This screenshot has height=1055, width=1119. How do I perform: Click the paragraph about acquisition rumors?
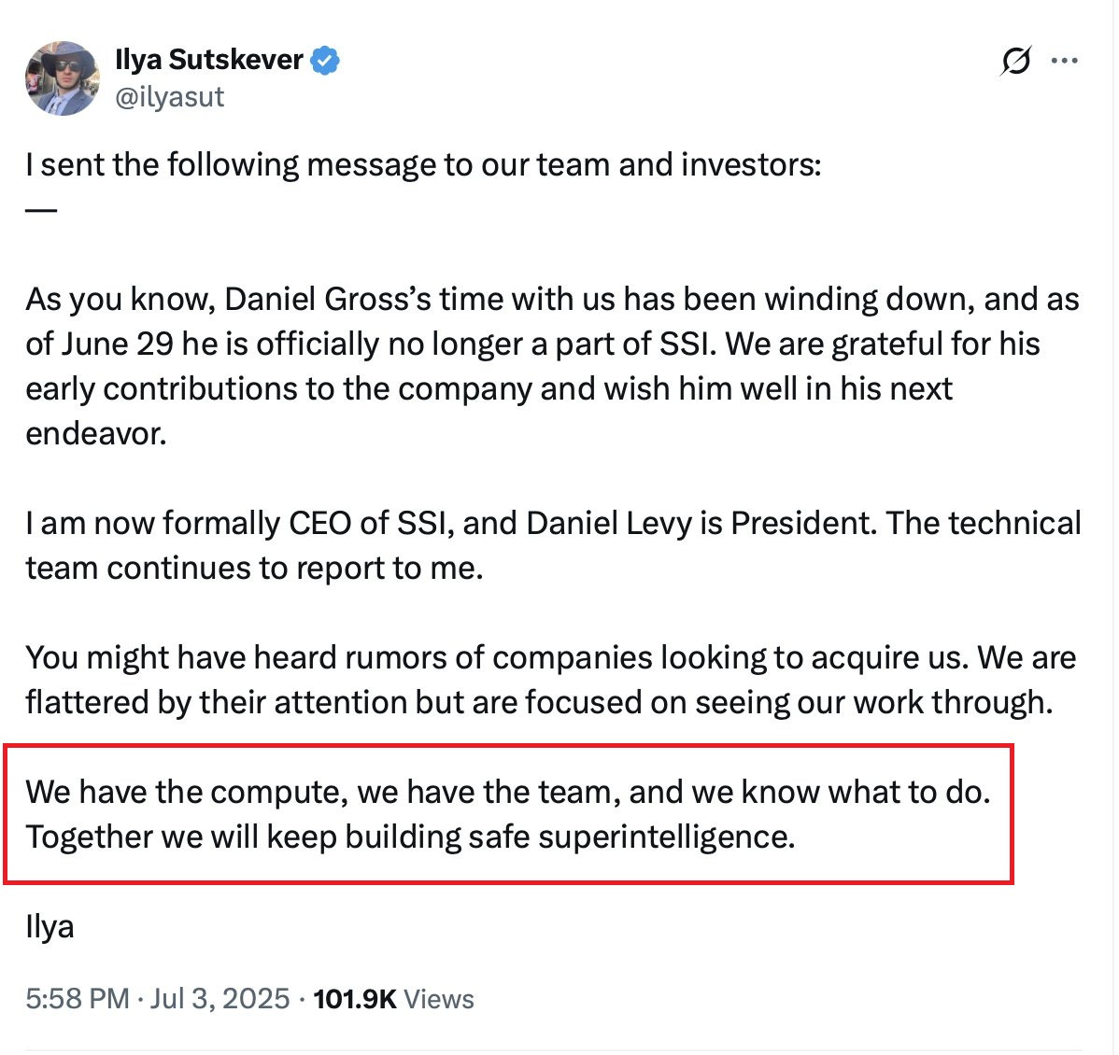tap(550, 658)
